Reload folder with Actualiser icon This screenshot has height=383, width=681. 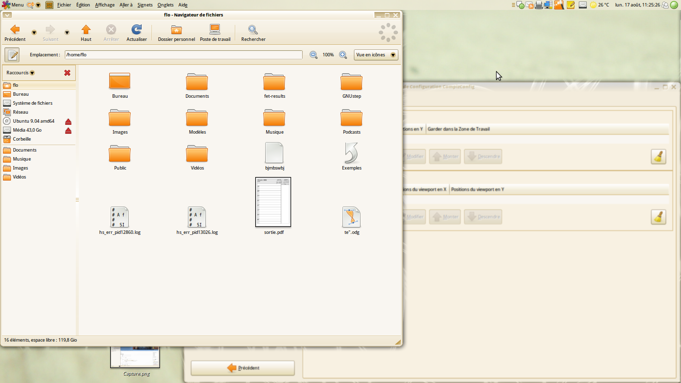click(x=137, y=30)
